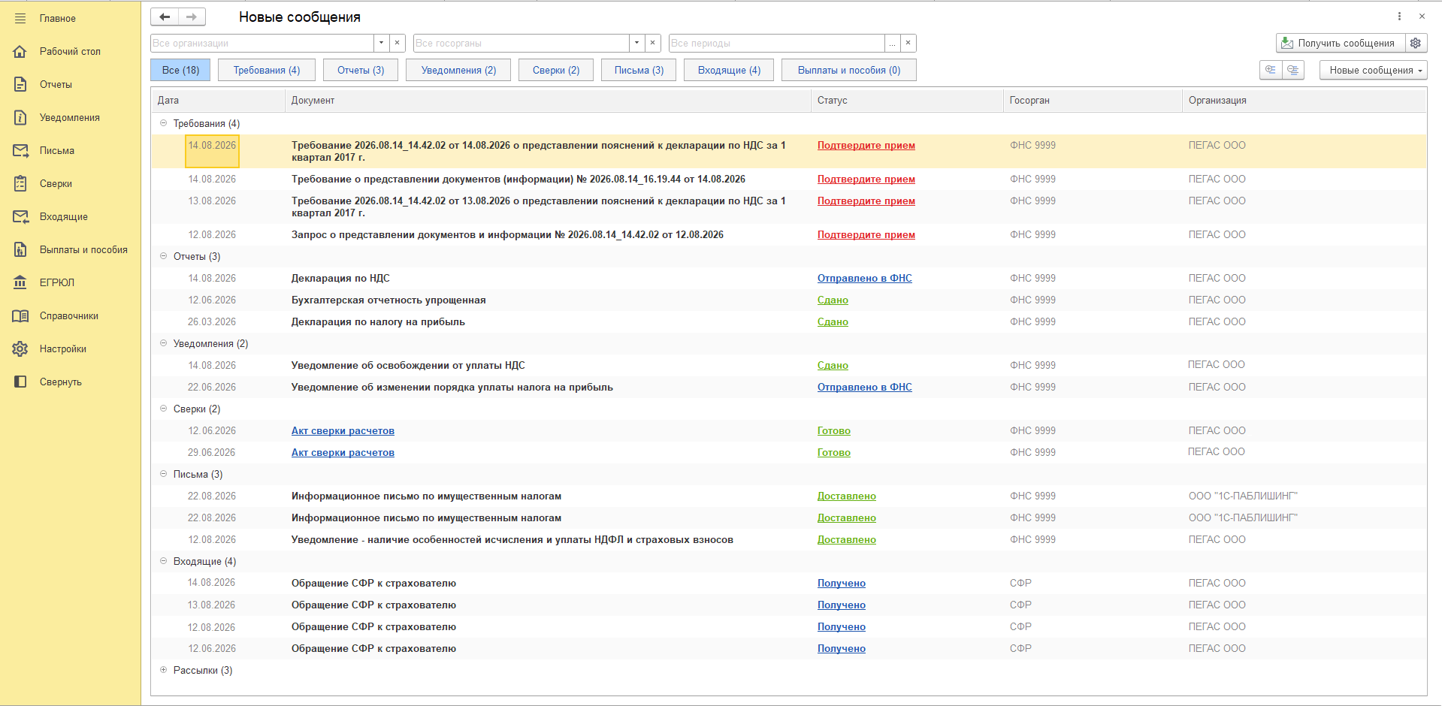
Task: Click the three-dot more options menu
Action: pos(1399,16)
